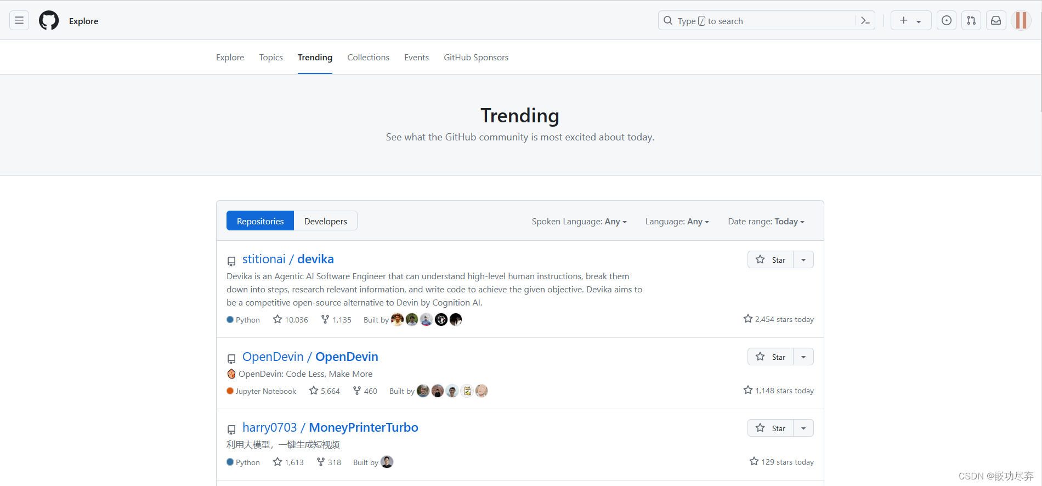Expand the Date range: Today filter

click(x=766, y=222)
